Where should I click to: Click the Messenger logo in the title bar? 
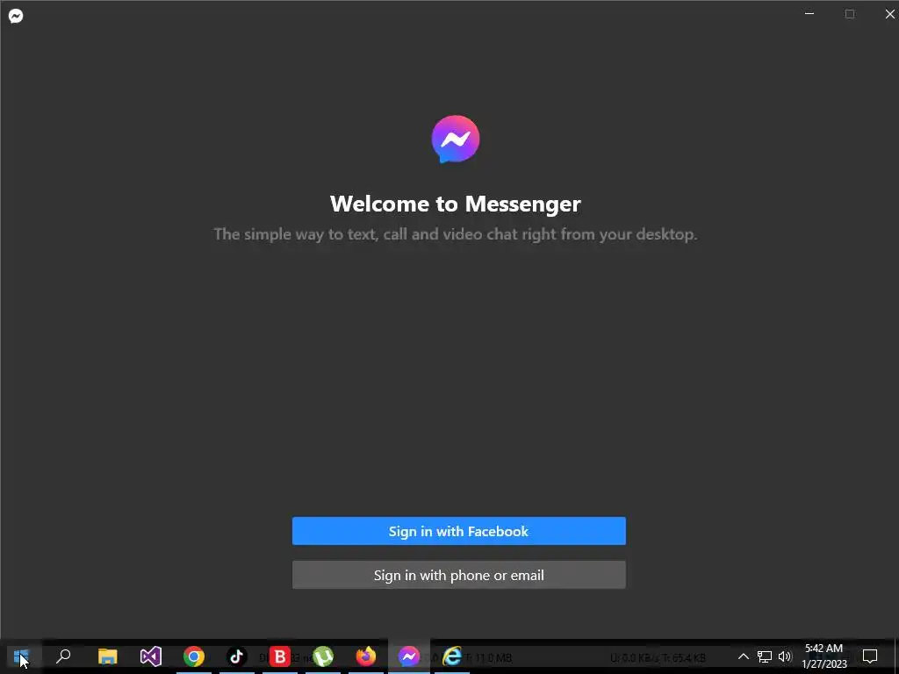tap(16, 16)
